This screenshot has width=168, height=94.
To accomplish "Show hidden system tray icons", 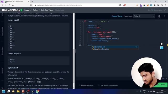I will [137, 91].
